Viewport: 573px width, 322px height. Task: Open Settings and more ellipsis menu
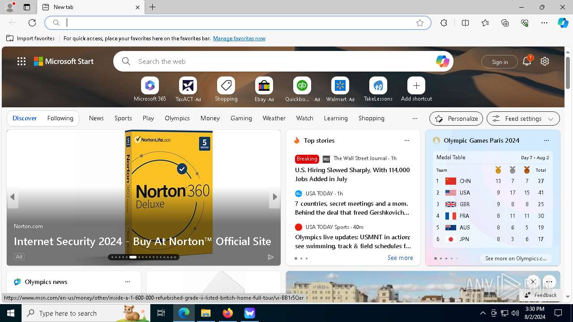point(544,23)
